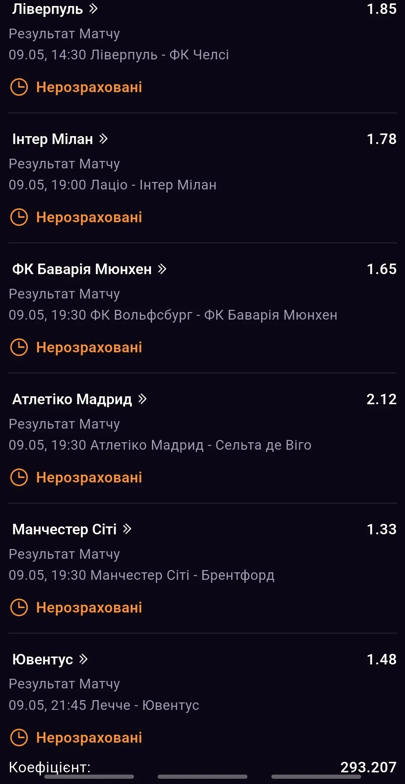Image resolution: width=405 pixels, height=784 pixels.
Task: Tap the clock icon under Ювентус bet
Action: coord(19,738)
